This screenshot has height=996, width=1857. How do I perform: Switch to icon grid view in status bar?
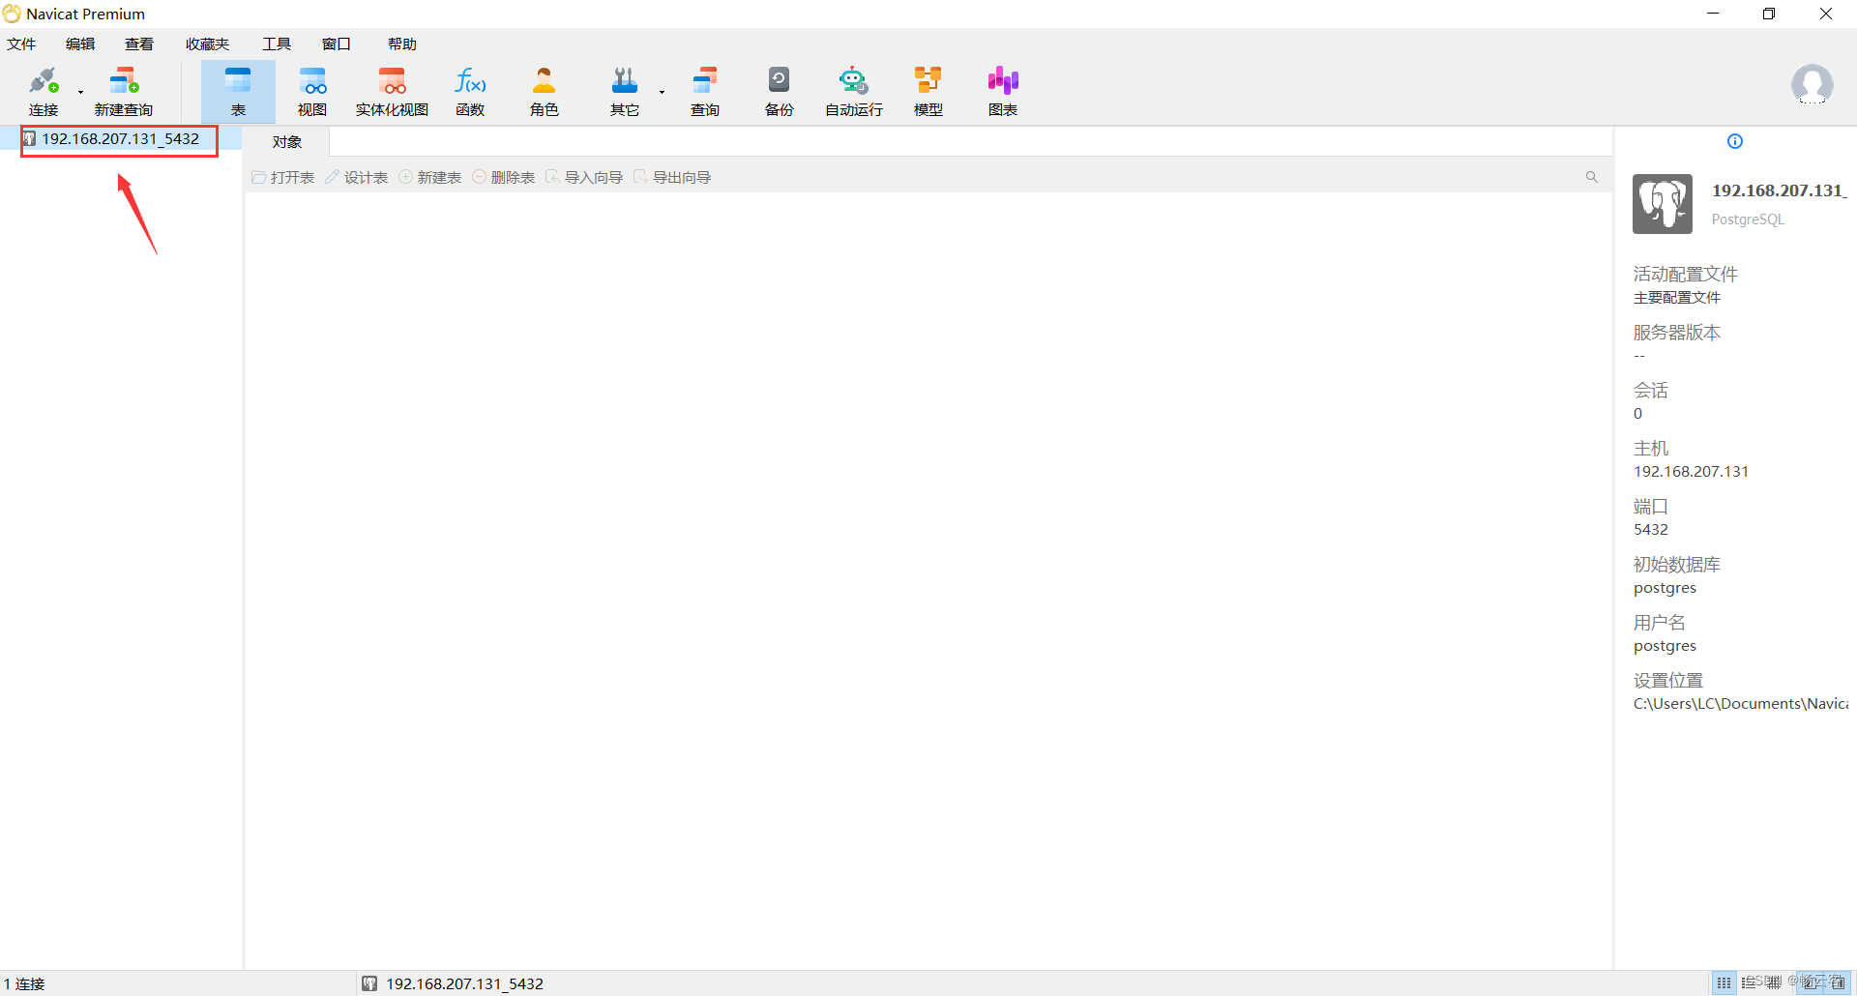(x=1724, y=982)
